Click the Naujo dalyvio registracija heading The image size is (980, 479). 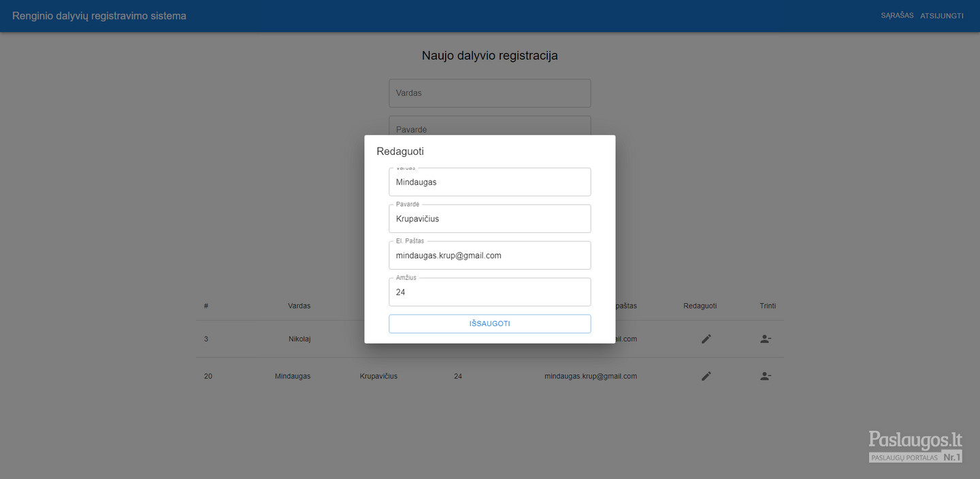tap(490, 56)
